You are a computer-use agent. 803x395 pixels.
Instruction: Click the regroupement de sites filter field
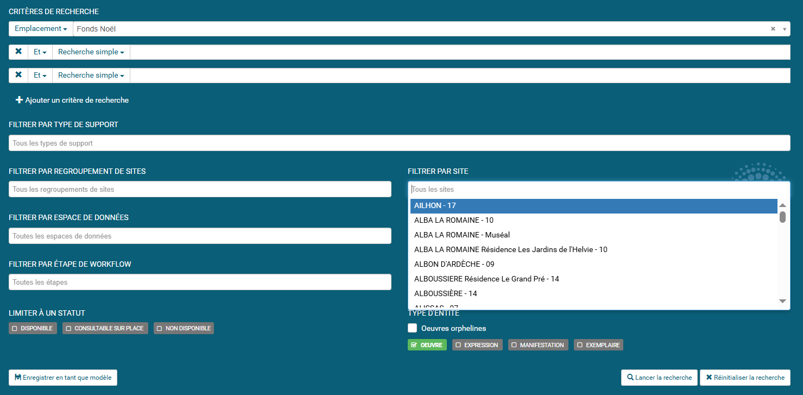(x=200, y=189)
